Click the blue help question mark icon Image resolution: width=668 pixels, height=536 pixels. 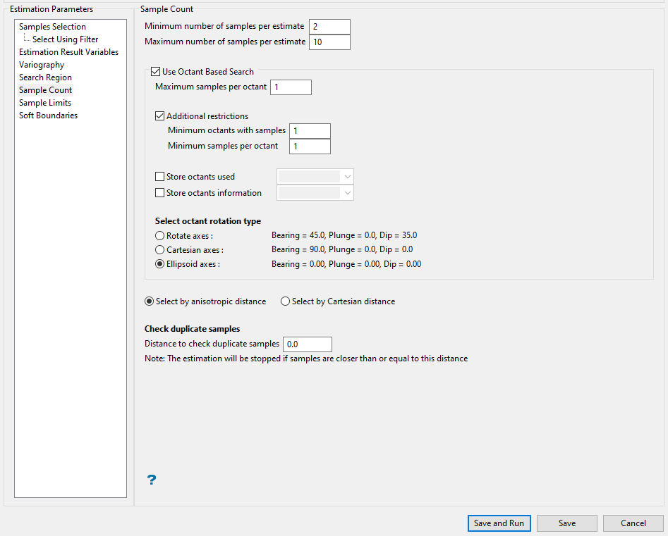tap(151, 480)
